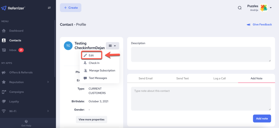The image size is (279, 128).
Task: Switch to the Send Email tab
Action: click(x=145, y=78)
